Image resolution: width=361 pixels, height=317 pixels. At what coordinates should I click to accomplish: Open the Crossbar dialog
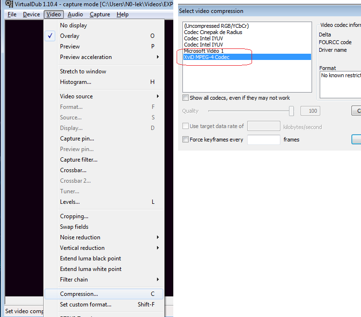coord(104,170)
